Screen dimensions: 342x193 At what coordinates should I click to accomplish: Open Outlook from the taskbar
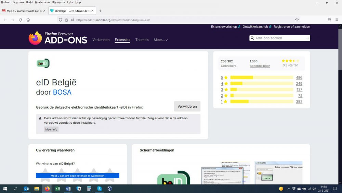pos(26,189)
